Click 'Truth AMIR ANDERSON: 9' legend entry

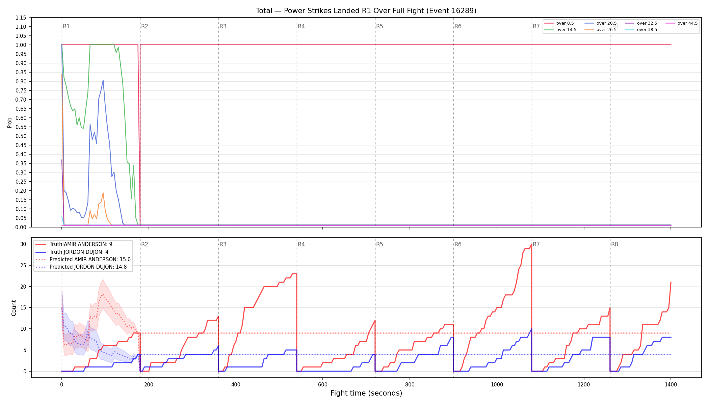tap(74, 244)
